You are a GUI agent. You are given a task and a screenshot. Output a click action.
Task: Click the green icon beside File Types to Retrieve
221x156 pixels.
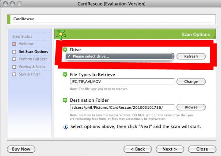(x=65, y=75)
